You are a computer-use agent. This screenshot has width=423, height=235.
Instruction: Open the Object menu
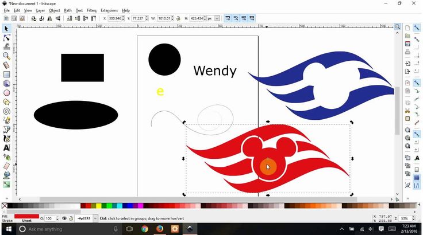click(x=55, y=10)
